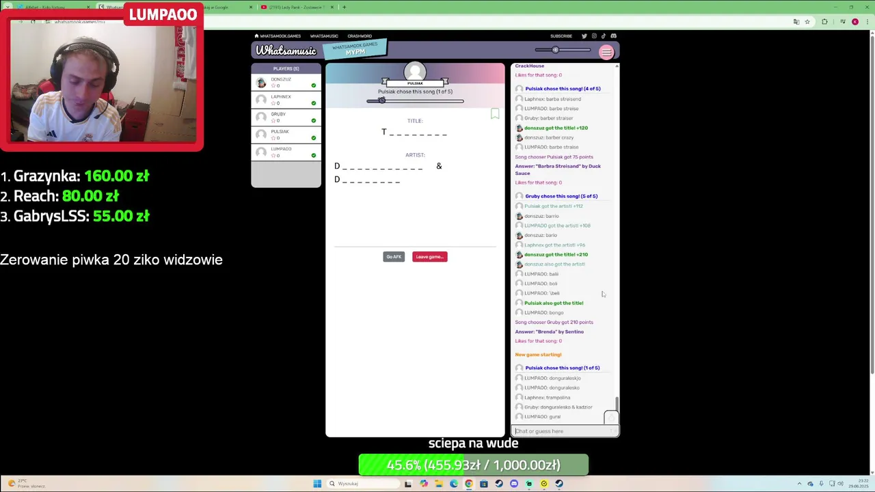Adjust the volume slider in header

click(x=563, y=50)
